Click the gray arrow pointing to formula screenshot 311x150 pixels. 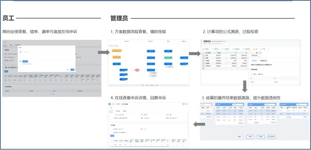[x=194, y=54]
